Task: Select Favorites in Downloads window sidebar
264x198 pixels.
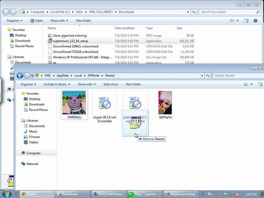Action: click(16, 30)
